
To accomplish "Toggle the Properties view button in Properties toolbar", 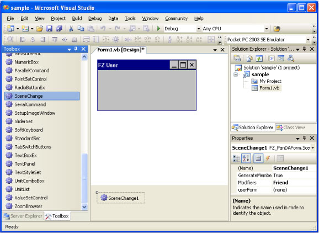I will pyautogui.click(x=258, y=158).
